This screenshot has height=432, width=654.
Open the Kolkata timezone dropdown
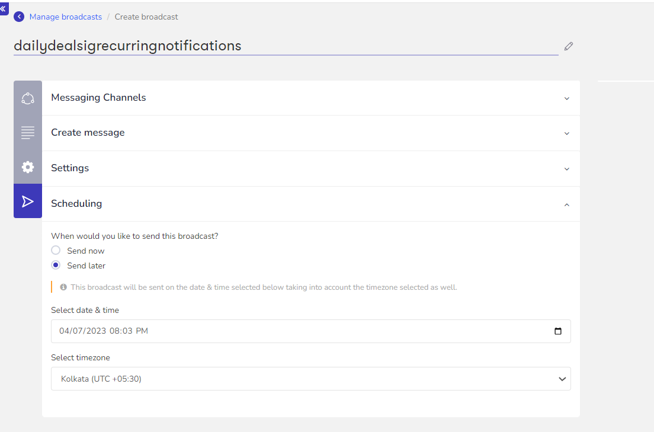(x=311, y=379)
